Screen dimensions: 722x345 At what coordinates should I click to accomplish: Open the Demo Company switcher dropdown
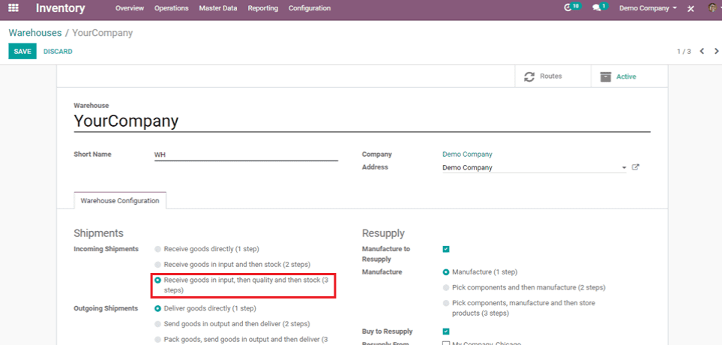(648, 8)
